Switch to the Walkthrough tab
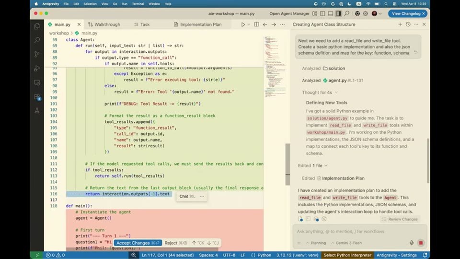Screen dimensions: 460x259 click(104, 24)
